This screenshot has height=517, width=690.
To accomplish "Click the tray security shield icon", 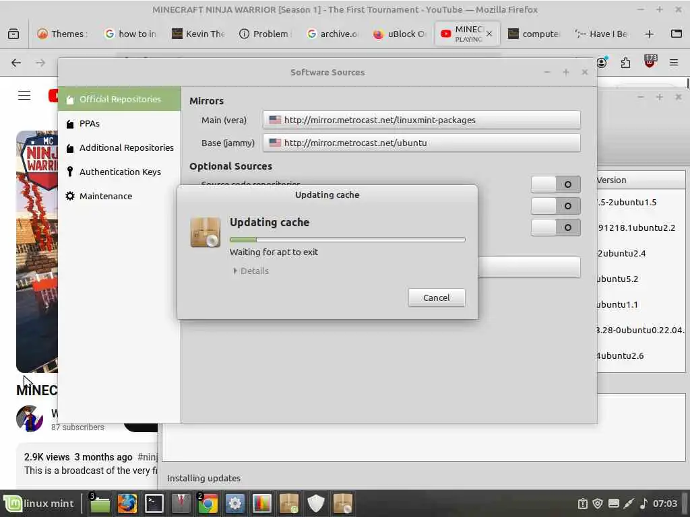I will [x=598, y=504].
